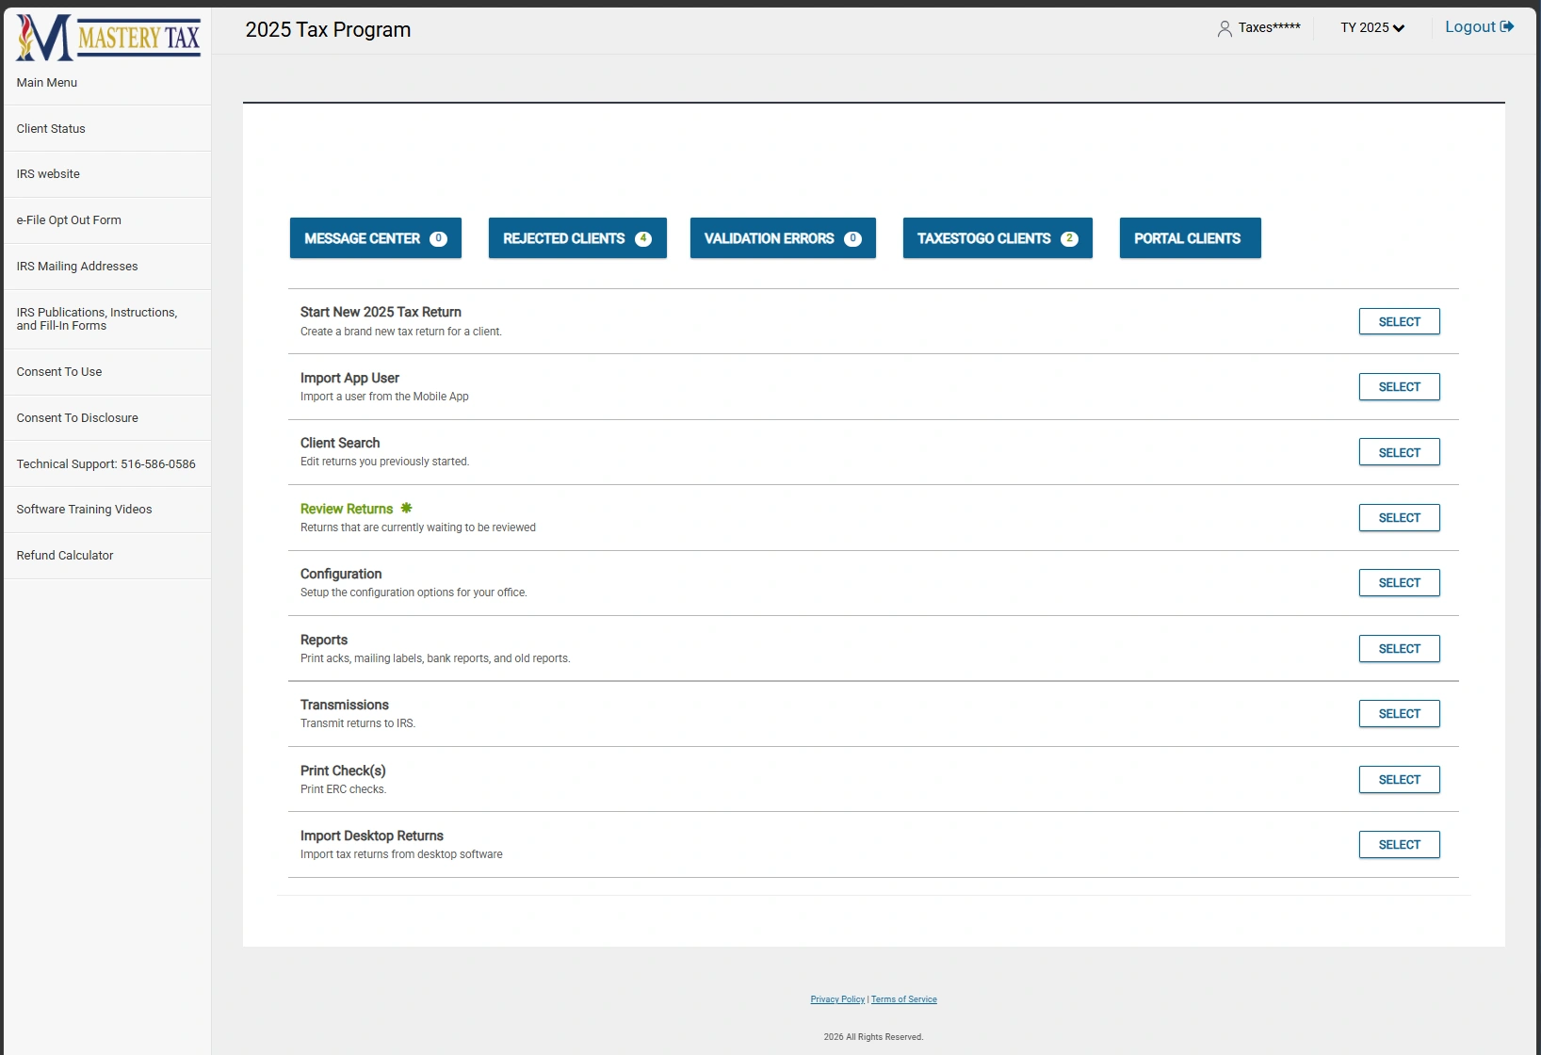Image resolution: width=1541 pixels, height=1055 pixels.
Task: Click 'Print ERC checks.' description
Action: click(343, 789)
